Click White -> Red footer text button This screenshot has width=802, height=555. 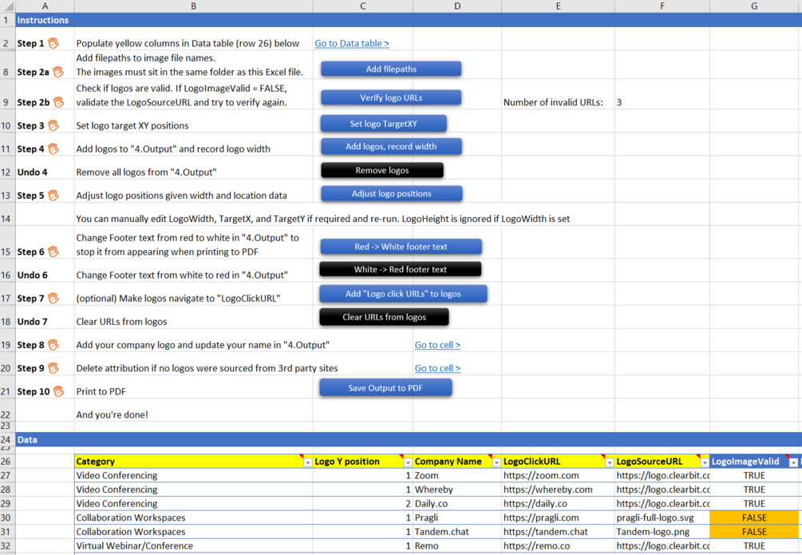pos(401,269)
